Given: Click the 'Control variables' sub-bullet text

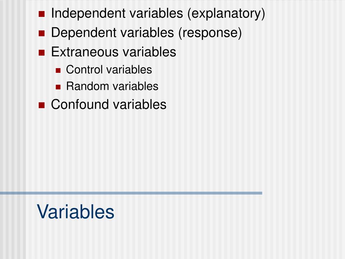Looking at the screenshot, I should 109,69.
